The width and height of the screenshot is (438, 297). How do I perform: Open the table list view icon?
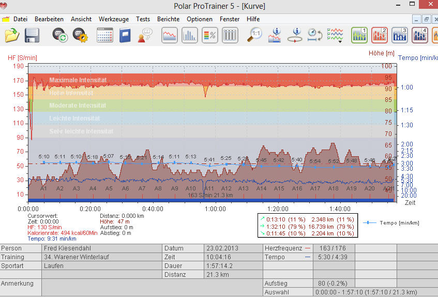(x=230, y=35)
